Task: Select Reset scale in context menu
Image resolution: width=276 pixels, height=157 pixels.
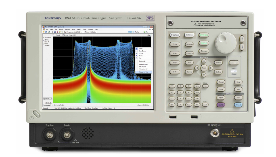Action: (143, 61)
